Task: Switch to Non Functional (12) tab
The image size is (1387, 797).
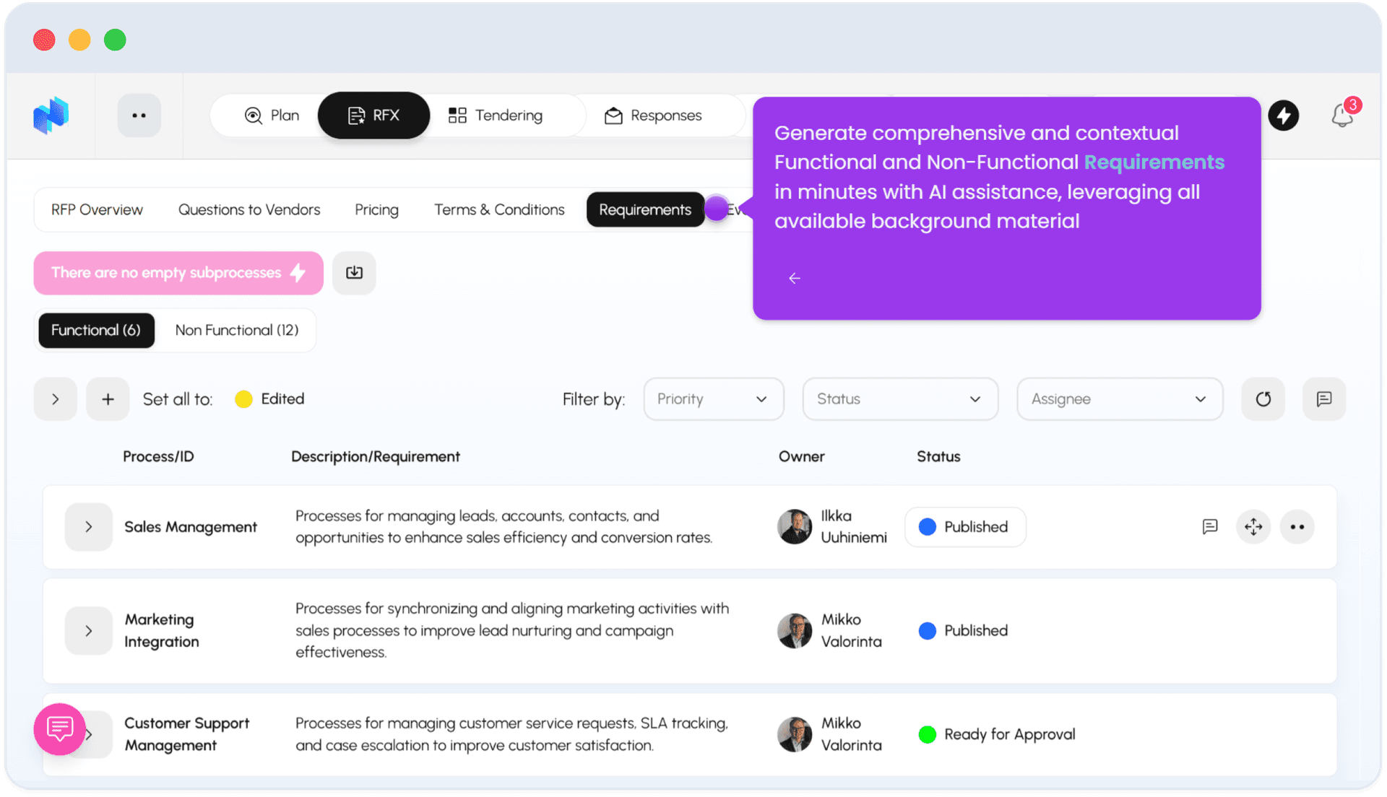Action: (x=237, y=331)
